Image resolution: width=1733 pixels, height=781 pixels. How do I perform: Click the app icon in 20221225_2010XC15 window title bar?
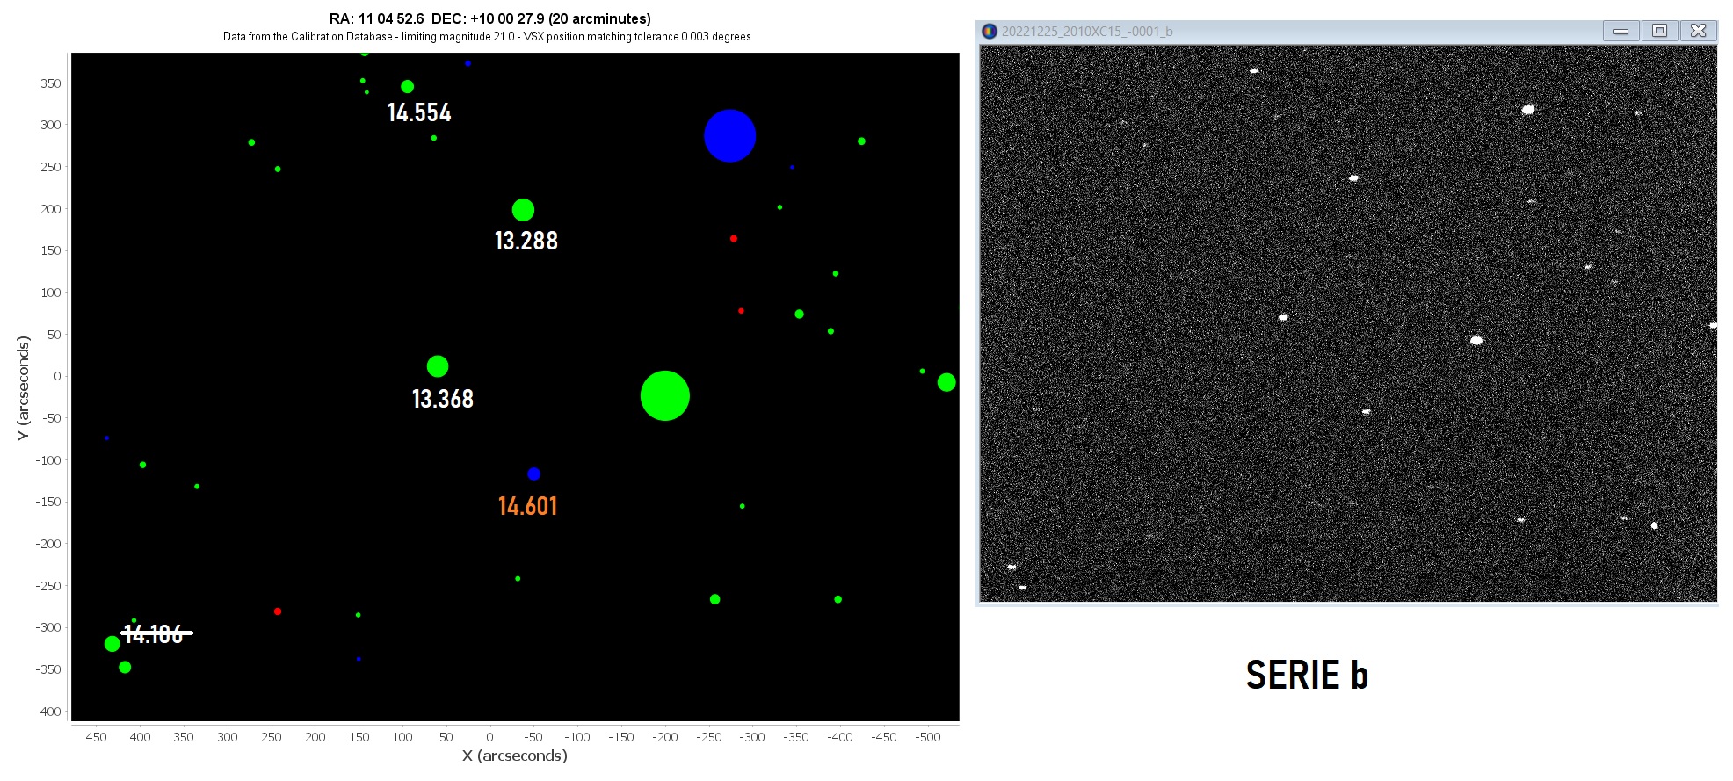pyautogui.click(x=990, y=31)
